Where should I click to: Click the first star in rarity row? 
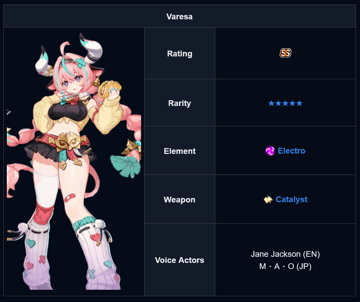click(x=271, y=103)
